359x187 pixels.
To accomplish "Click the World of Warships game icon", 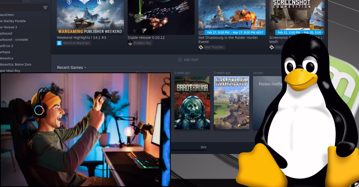I will pos(59,43).
